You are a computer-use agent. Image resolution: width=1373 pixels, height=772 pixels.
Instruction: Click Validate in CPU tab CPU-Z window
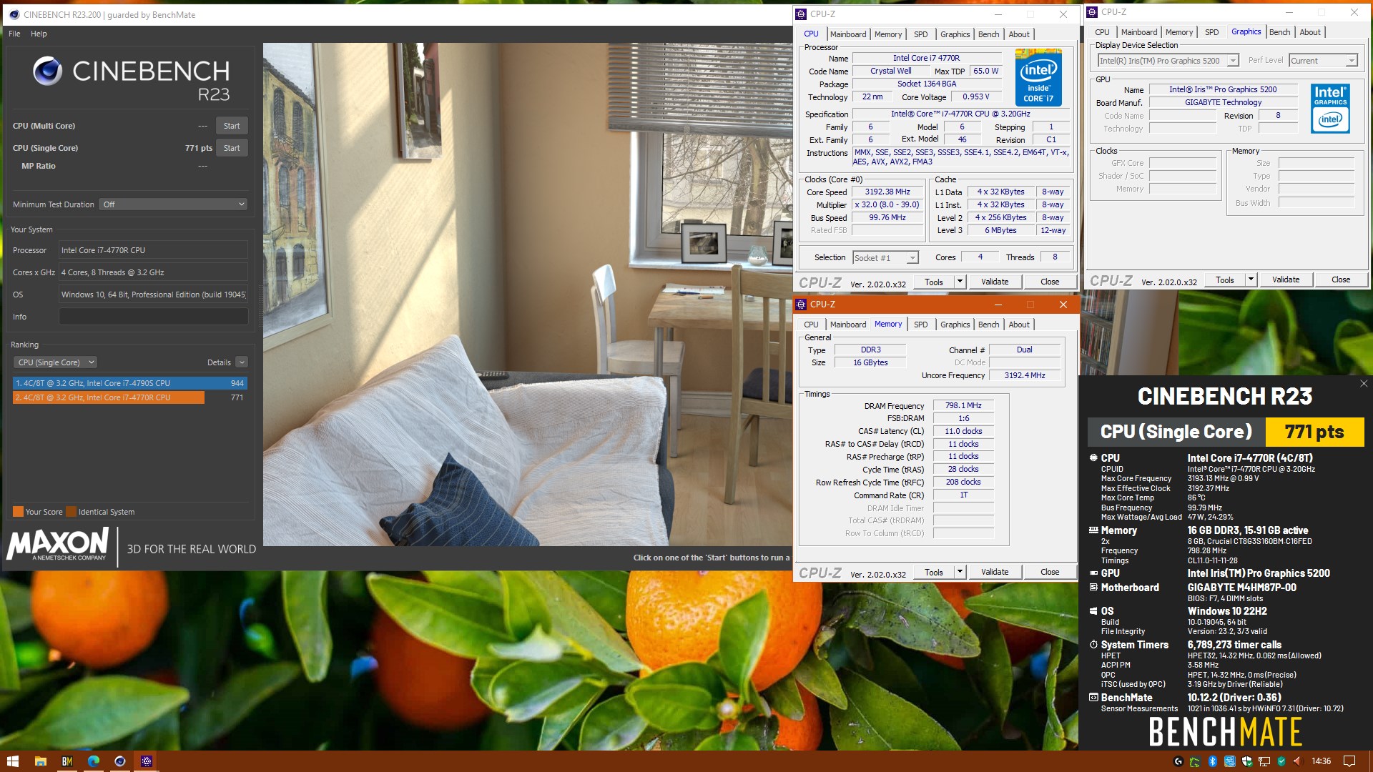tap(995, 282)
